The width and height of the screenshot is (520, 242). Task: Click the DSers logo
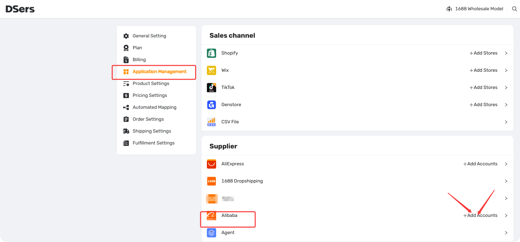pos(20,9)
